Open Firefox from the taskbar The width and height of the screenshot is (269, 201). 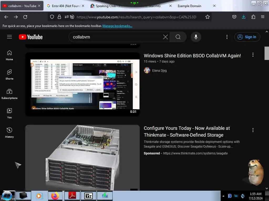(x=55, y=196)
